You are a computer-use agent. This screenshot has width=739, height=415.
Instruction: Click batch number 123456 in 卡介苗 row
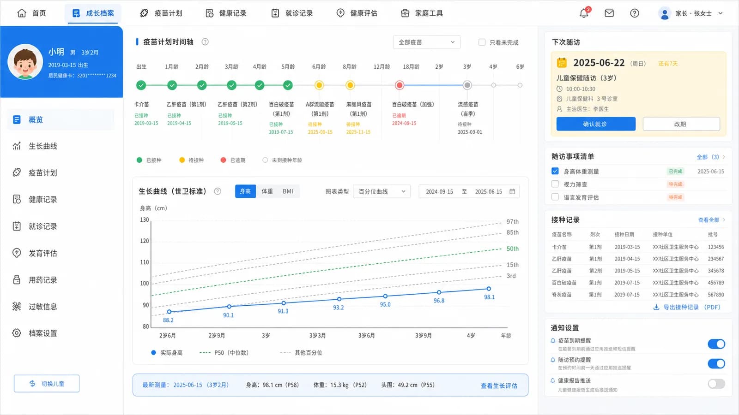coord(715,247)
